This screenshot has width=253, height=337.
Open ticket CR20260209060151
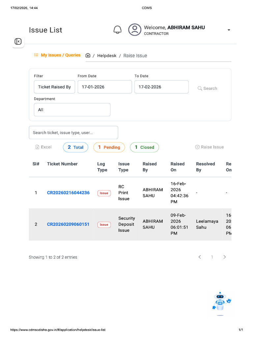(68, 224)
